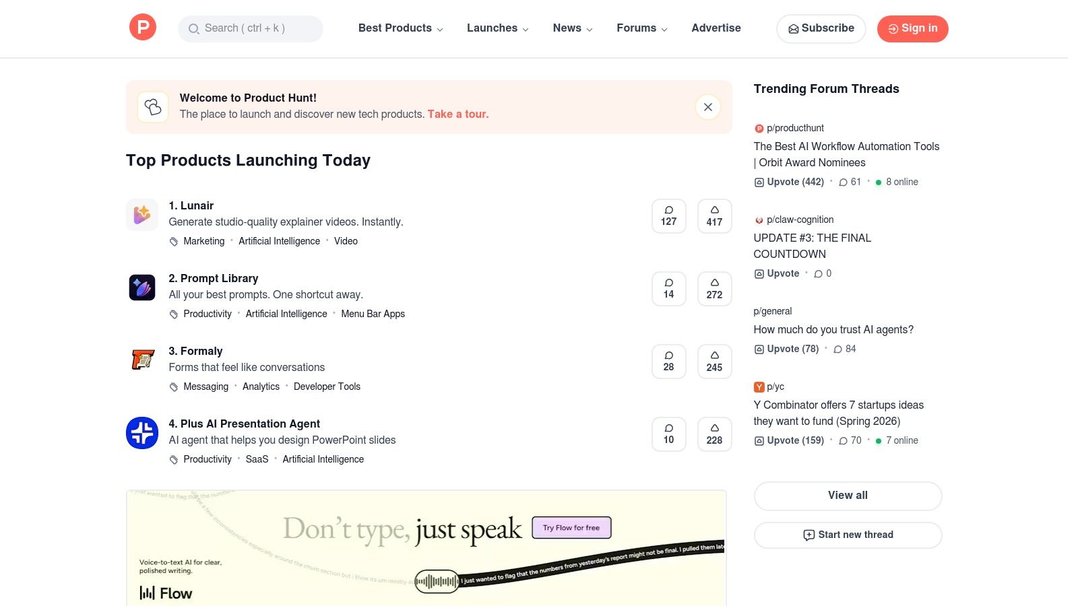Screen dimensions: 1078x606
Task: Open 84 comments on AI agents thread
Action: 845,349
